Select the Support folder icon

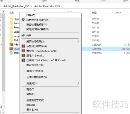pos(11,36)
